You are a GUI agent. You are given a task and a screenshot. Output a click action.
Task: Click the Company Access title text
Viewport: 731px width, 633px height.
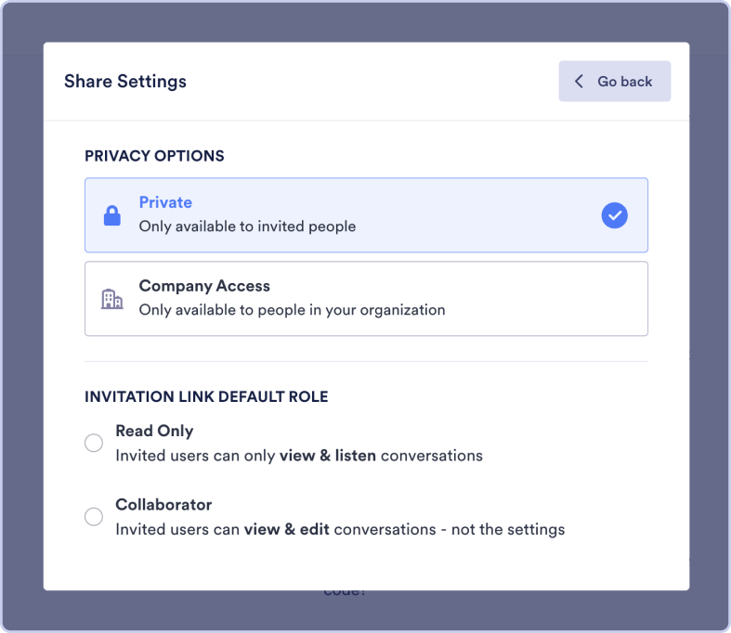click(204, 286)
